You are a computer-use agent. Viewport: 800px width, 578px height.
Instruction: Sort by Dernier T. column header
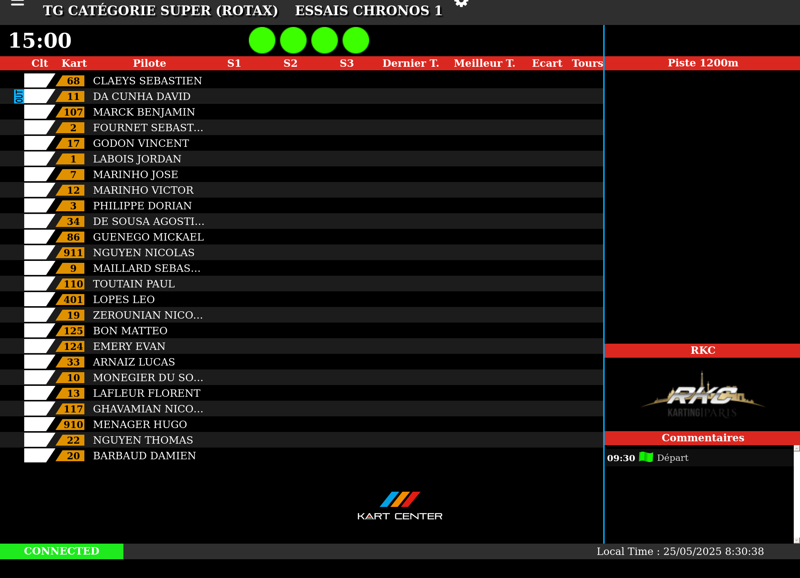(x=411, y=63)
